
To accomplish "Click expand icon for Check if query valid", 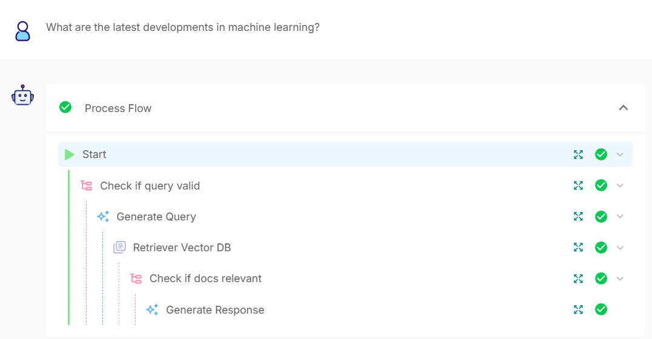I will tap(578, 185).
